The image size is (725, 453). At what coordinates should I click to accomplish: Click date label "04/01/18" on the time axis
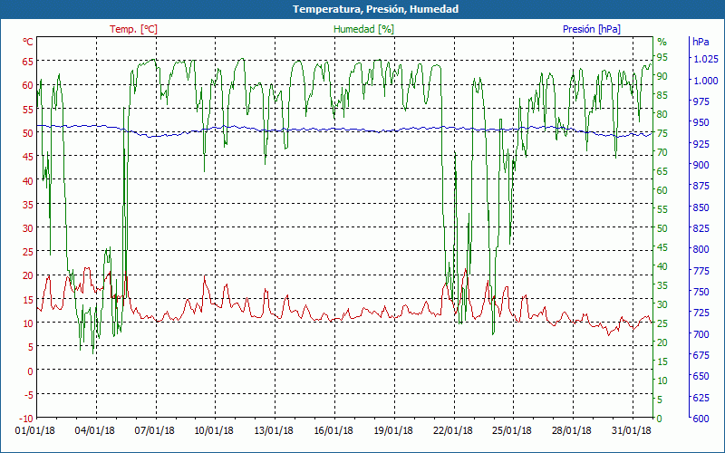click(x=95, y=431)
